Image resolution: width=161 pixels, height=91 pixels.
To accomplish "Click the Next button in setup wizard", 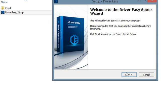I will 129,75.
